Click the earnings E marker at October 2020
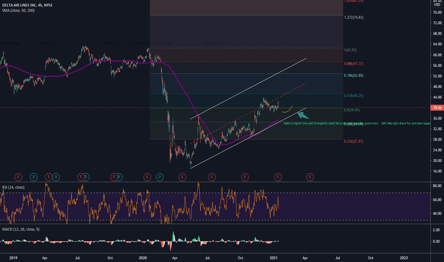The width and height of the screenshot is (444, 262). pos(245,177)
